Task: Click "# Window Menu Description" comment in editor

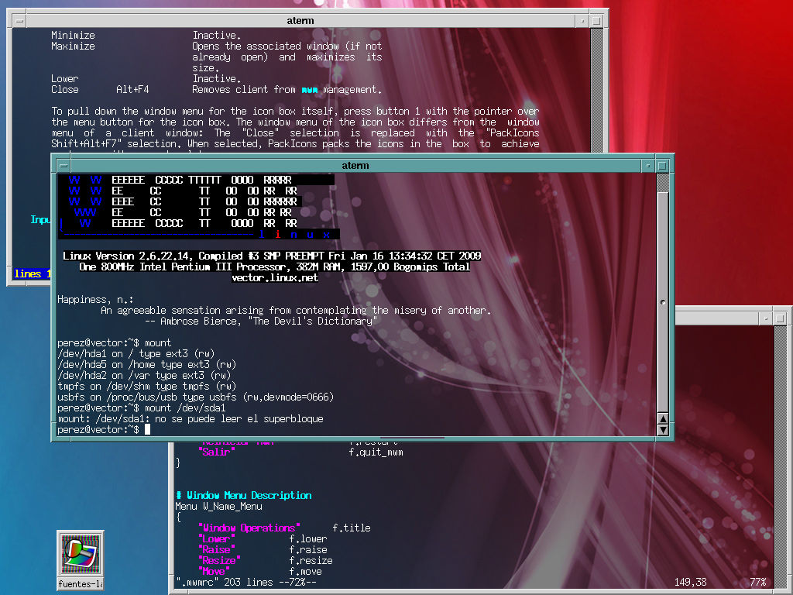Action: tap(244, 495)
